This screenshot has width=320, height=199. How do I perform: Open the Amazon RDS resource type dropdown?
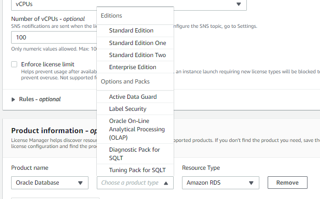click(220, 183)
